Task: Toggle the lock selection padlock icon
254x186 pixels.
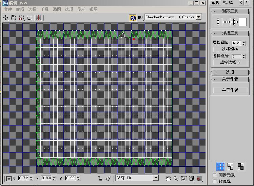Action: click(x=100, y=179)
